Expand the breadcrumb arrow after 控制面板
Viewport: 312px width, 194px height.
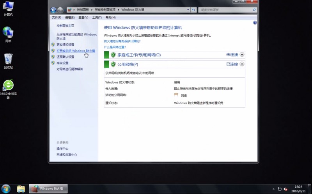[x=92, y=9]
